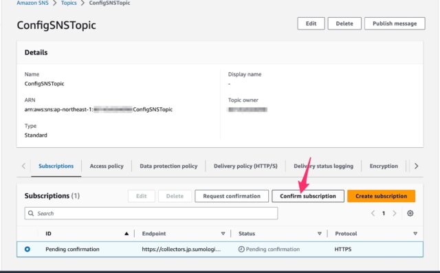
Task: Open the Delivery policy (HTTP/S) tab
Action: pos(245,166)
